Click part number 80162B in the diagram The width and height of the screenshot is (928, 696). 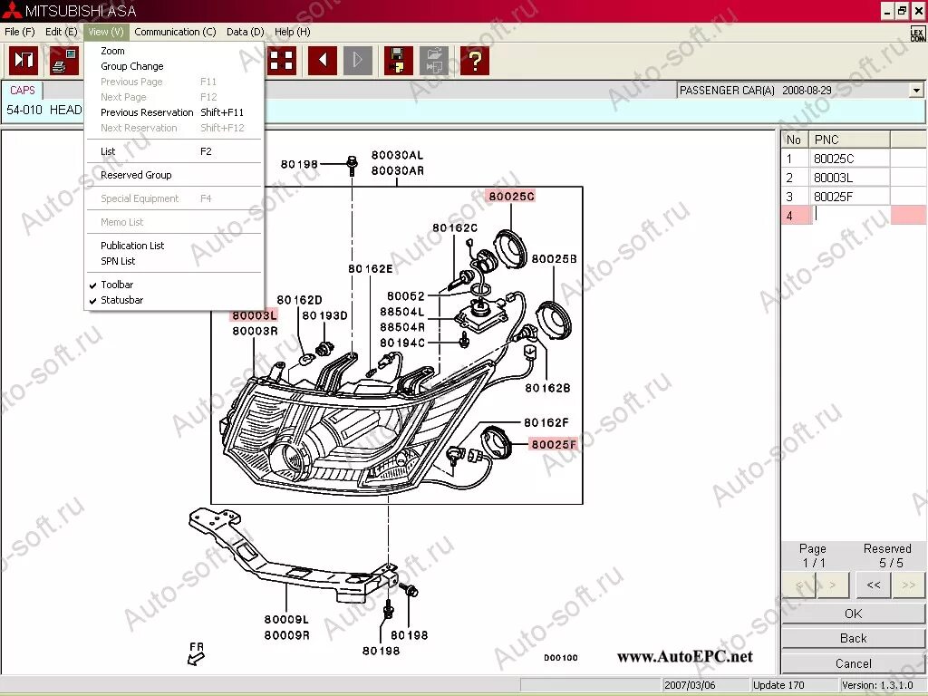coord(548,388)
